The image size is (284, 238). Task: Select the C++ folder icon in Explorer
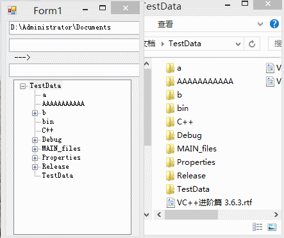point(170,122)
